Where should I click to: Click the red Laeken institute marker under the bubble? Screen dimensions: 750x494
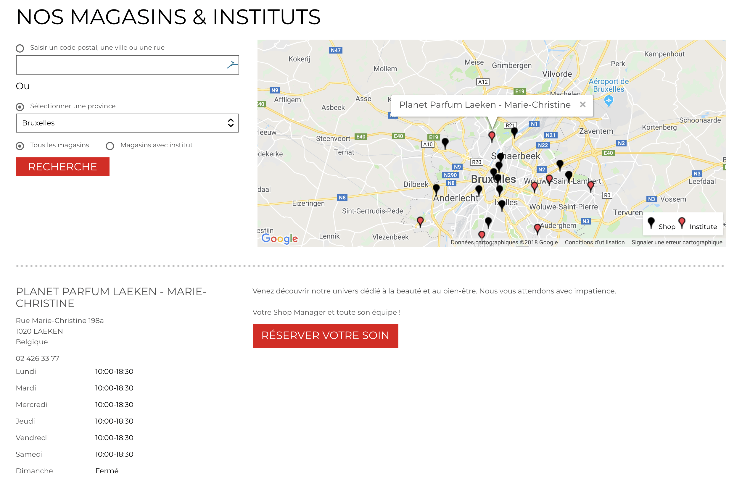492,137
